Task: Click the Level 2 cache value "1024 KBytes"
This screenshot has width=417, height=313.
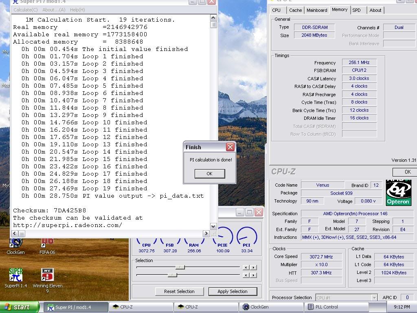Action: [x=394, y=273]
